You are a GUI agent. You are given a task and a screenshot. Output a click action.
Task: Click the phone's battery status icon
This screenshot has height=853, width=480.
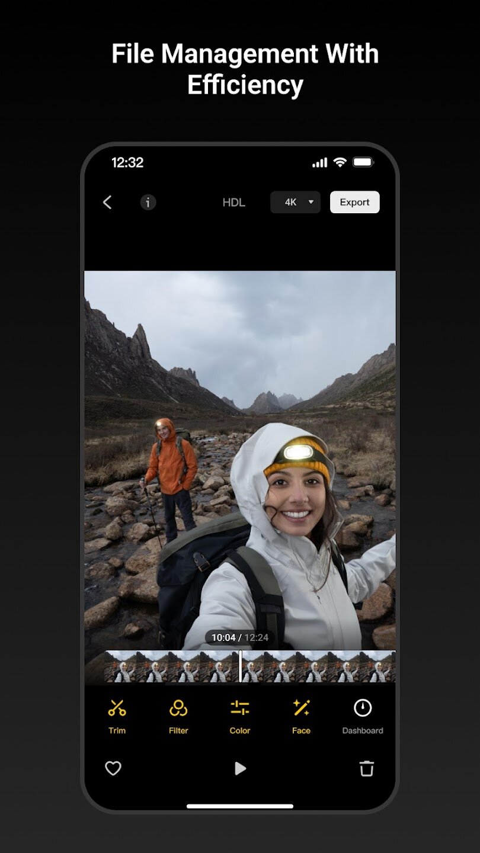click(363, 162)
